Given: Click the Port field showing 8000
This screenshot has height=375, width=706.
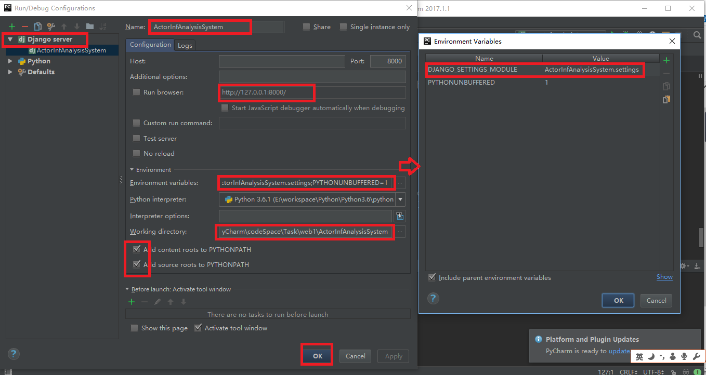Looking at the screenshot, I should 388,61.
